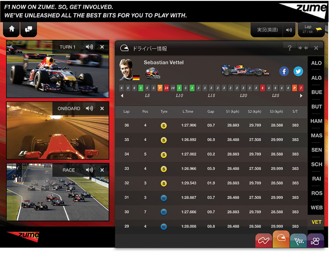Click the ドライバー情報 panel helmet icon
This screenshot has height=256, width=331.
click(x=124, y=48)
